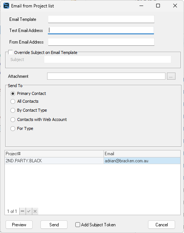184x233 pixels.
Task: Open the Email Template field
Action: (101, 19)
